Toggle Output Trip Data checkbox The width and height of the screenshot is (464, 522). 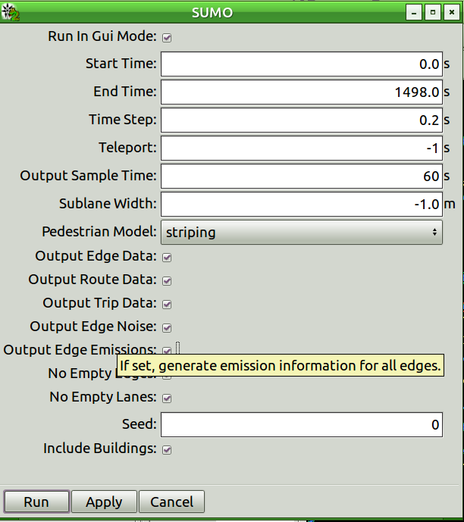[167, 305]
